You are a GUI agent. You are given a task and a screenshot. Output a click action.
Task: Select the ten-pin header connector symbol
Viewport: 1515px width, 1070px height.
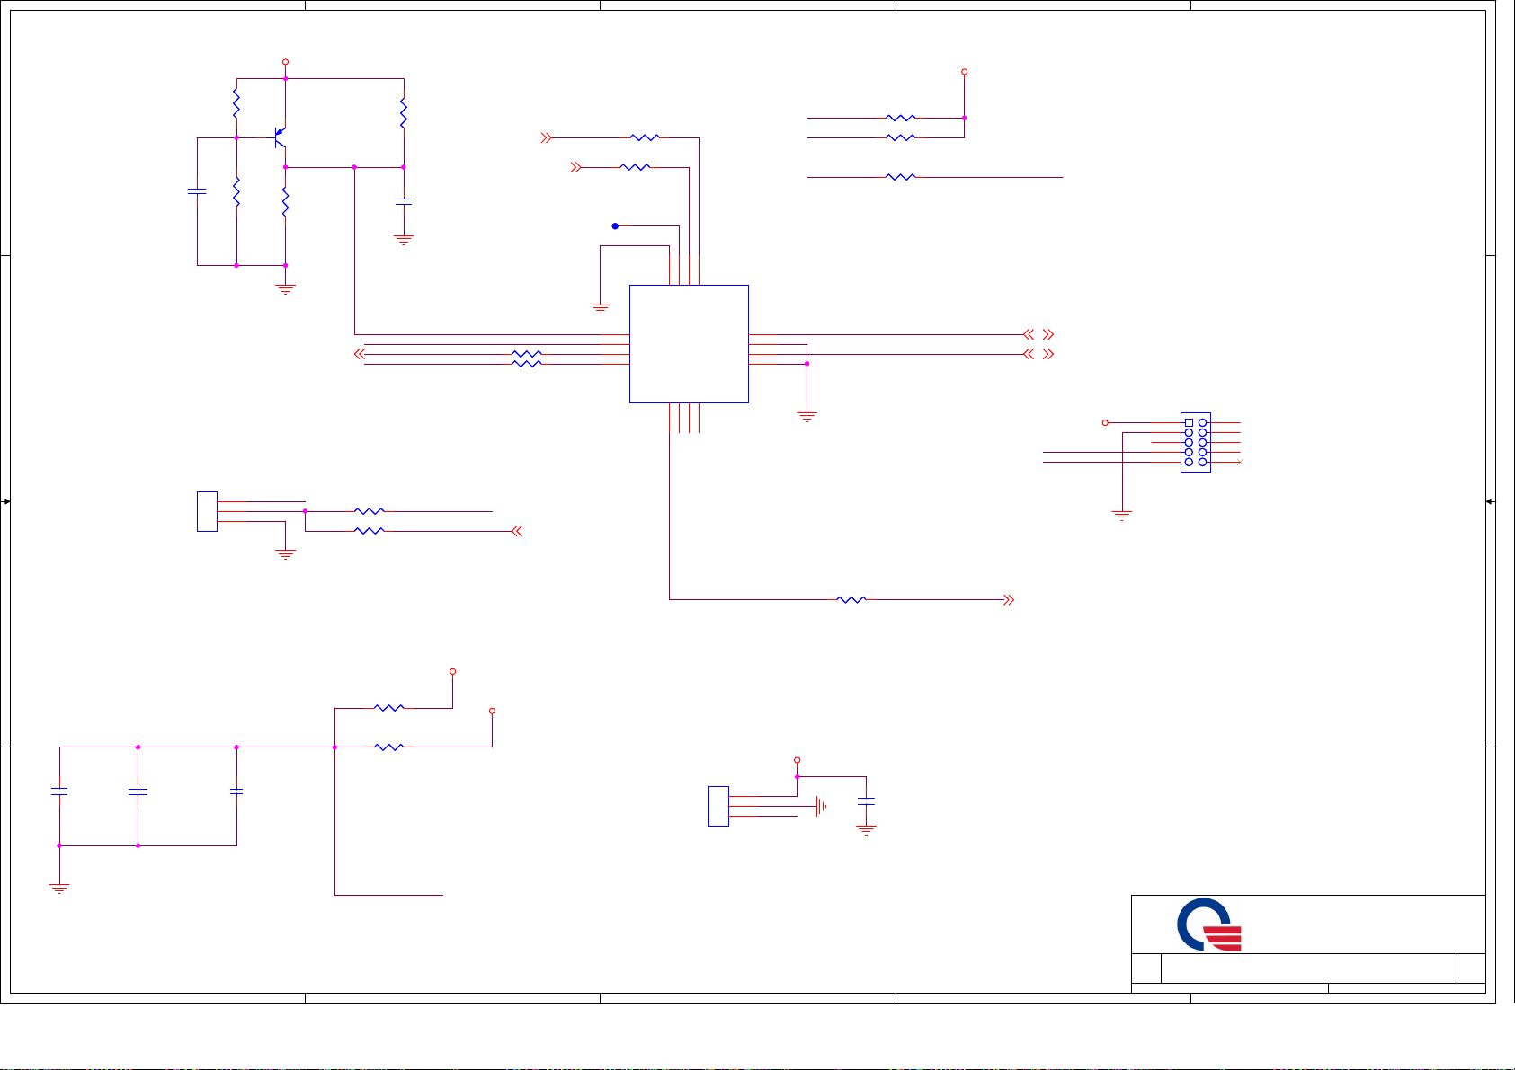[x=1195, y=442]
